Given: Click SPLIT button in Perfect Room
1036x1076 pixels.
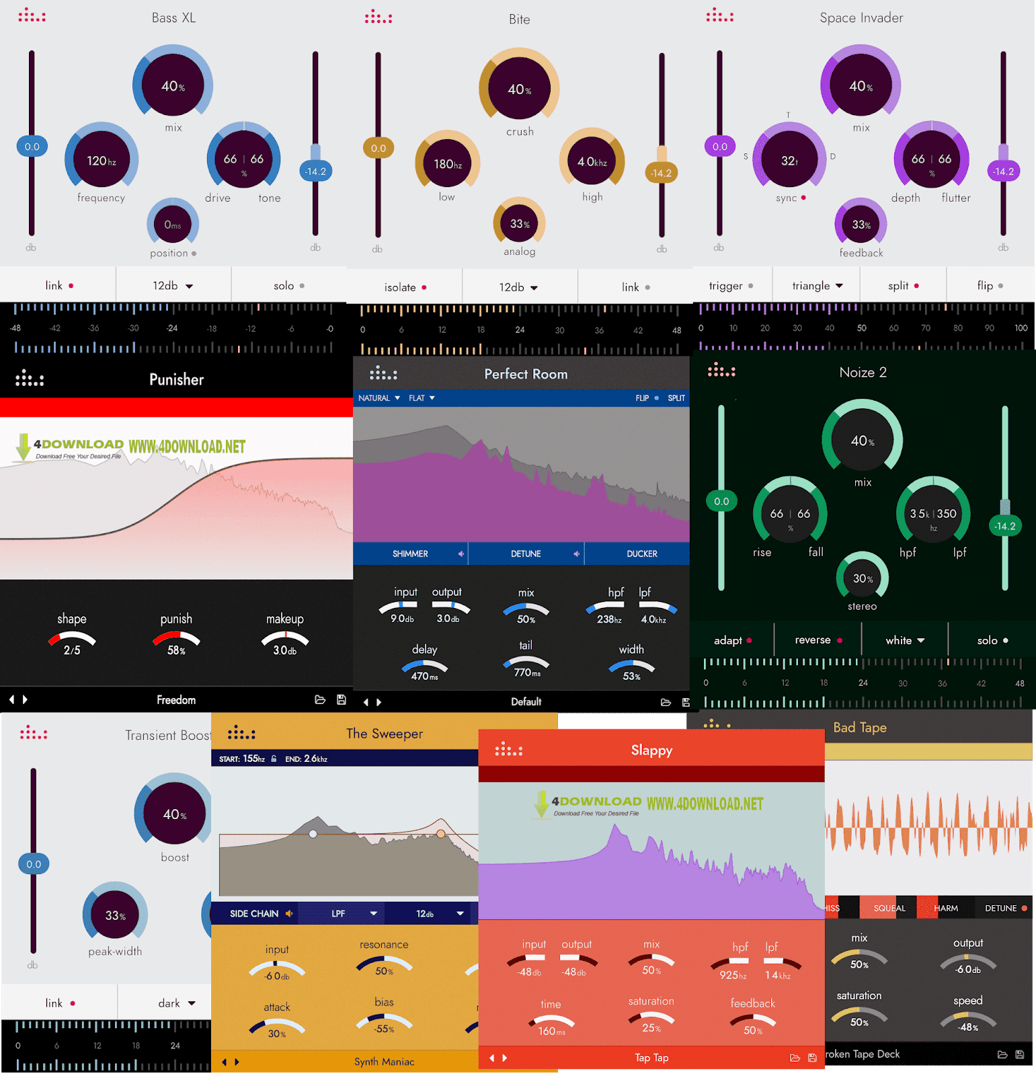Looking at the screenshot, I should (x=676, y=398).
